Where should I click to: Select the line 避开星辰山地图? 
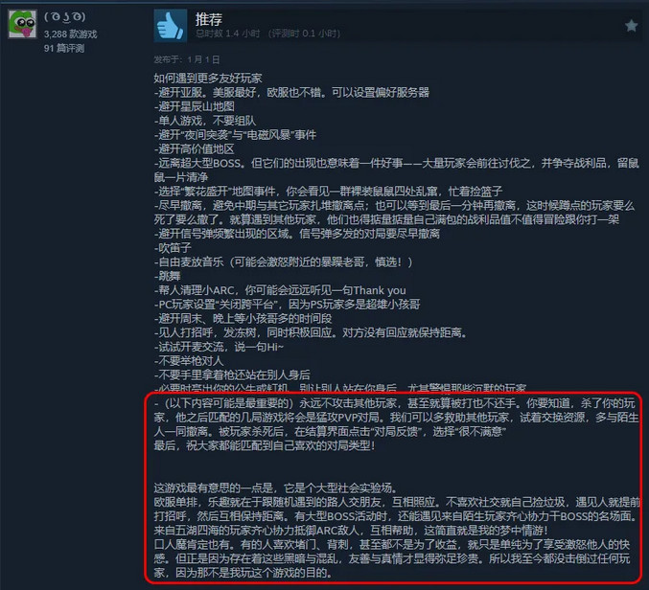coord(194,106)
